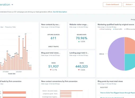Open the Actions dropdown menu

pos(129,5)
